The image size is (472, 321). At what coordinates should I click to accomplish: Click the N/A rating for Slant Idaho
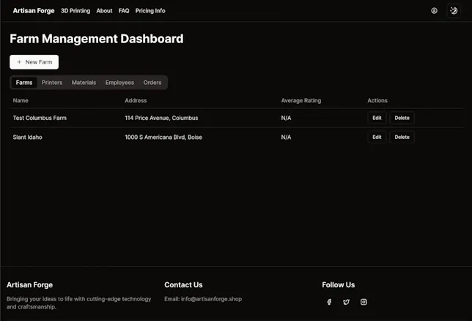point(286,137)
